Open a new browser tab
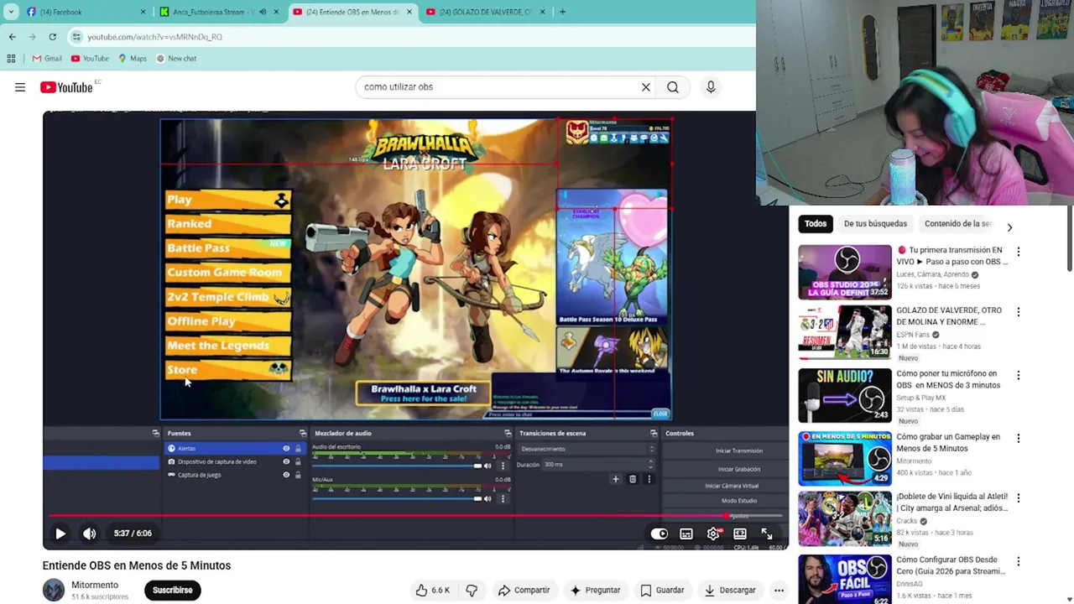Screen dimensions: 1074x604 tap(562, 12)
